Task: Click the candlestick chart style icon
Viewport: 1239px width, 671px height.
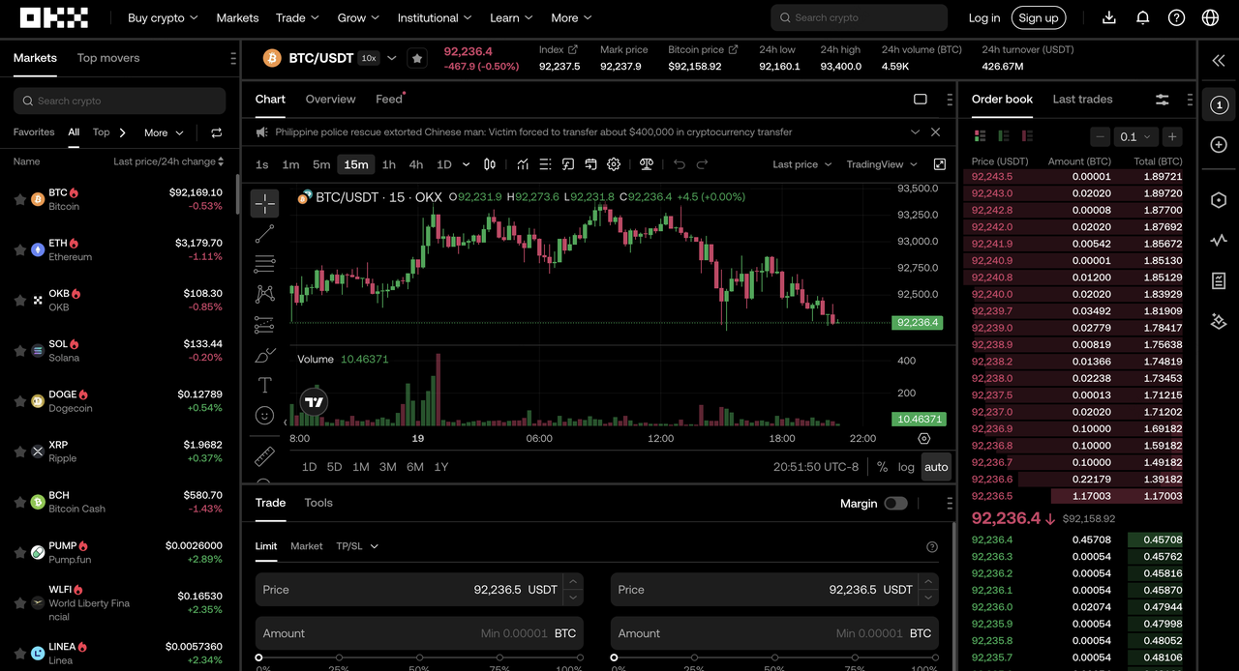Action: click(x=490, y=164)
